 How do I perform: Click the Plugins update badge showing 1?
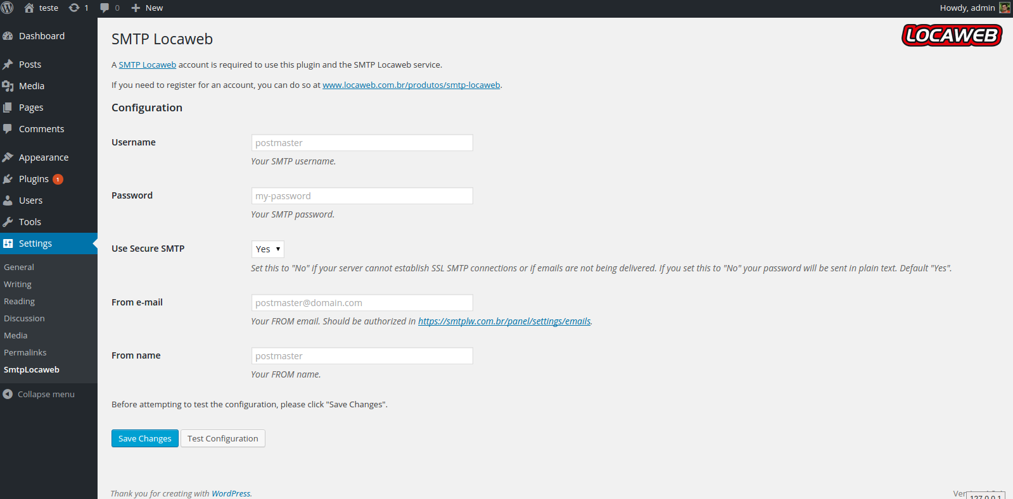pyautogui.click(x=58, y=179)
